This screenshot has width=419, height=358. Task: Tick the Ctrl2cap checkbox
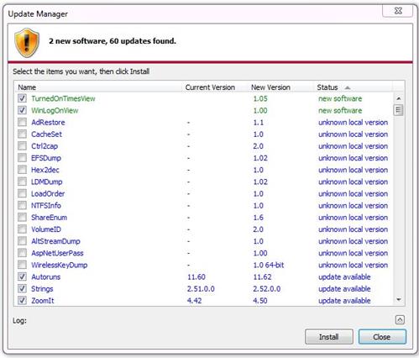[22, 145]
